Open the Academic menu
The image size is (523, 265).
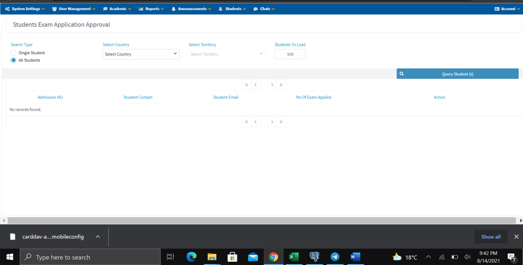pyautogui.click(x=117, y=9)
